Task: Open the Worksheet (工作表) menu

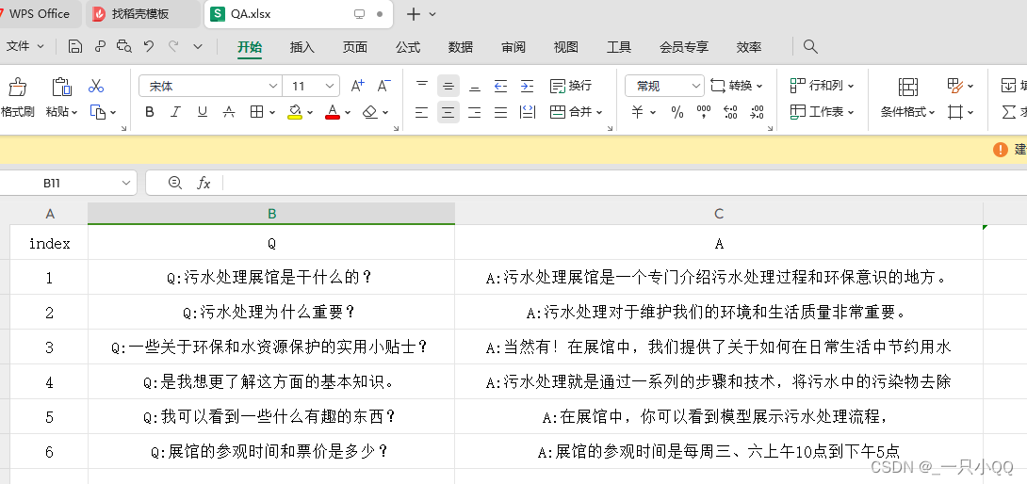Action: click(x=822, y=113)
